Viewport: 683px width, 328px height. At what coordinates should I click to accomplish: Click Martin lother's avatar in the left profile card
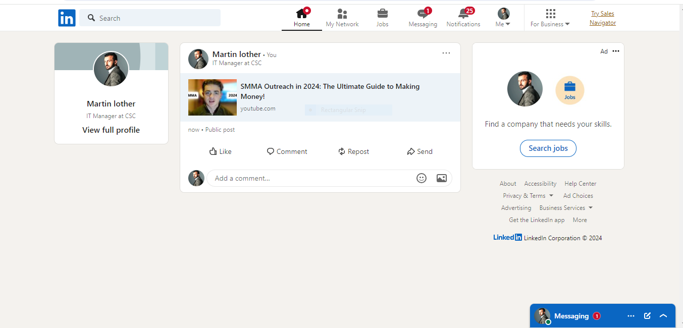(x=111, y=69)
